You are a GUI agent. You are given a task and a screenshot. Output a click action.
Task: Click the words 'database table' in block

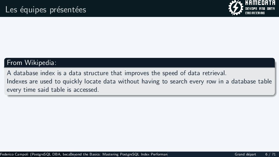(251, 81)
